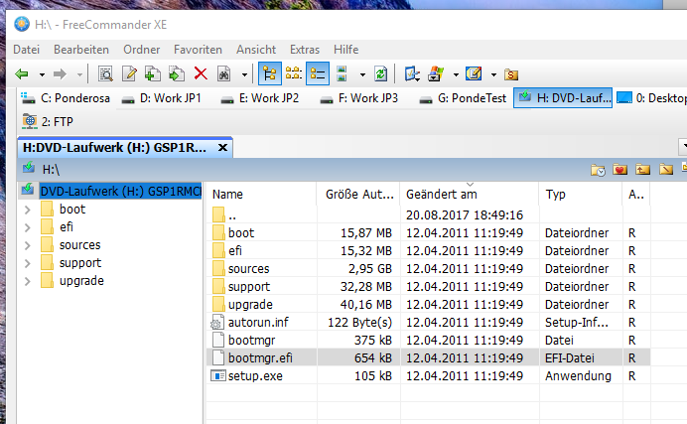Sort by the Name column header

tap(261, 194)
